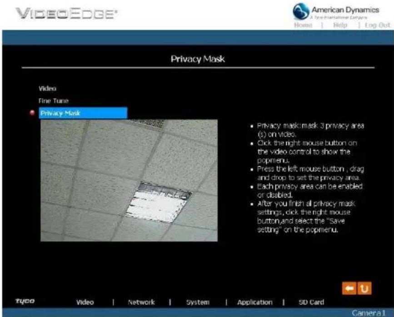The height and width of the screenshot is (317, 394).
Task: Click the tyco logo in footer
Action: (25, 301)
